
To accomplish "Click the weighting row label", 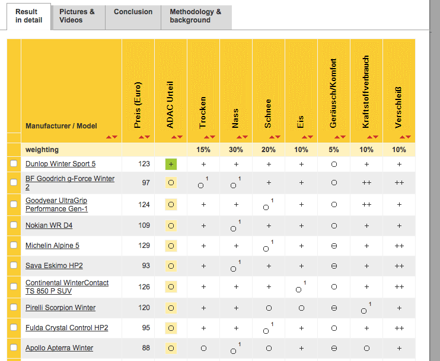I will (x=42, y=150).
